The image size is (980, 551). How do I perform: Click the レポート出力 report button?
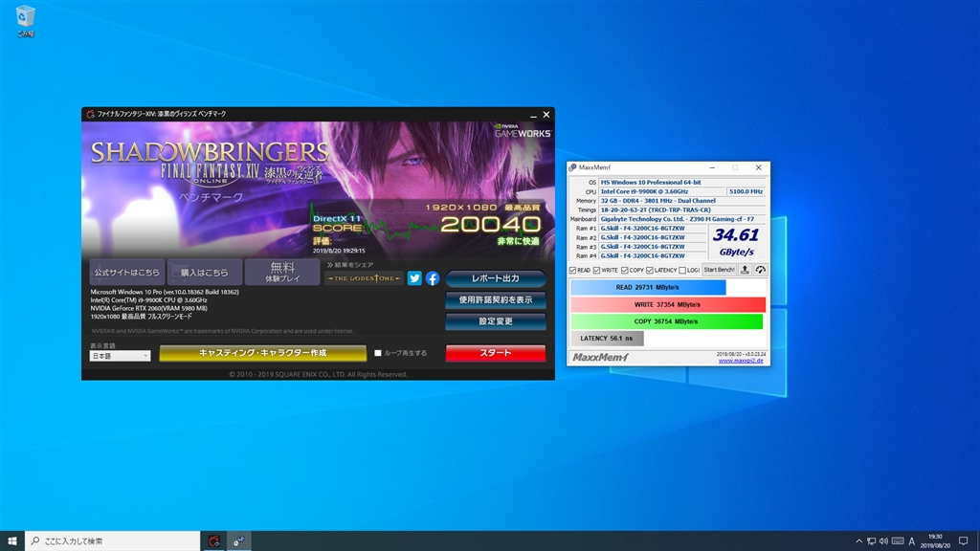point(496,278)
